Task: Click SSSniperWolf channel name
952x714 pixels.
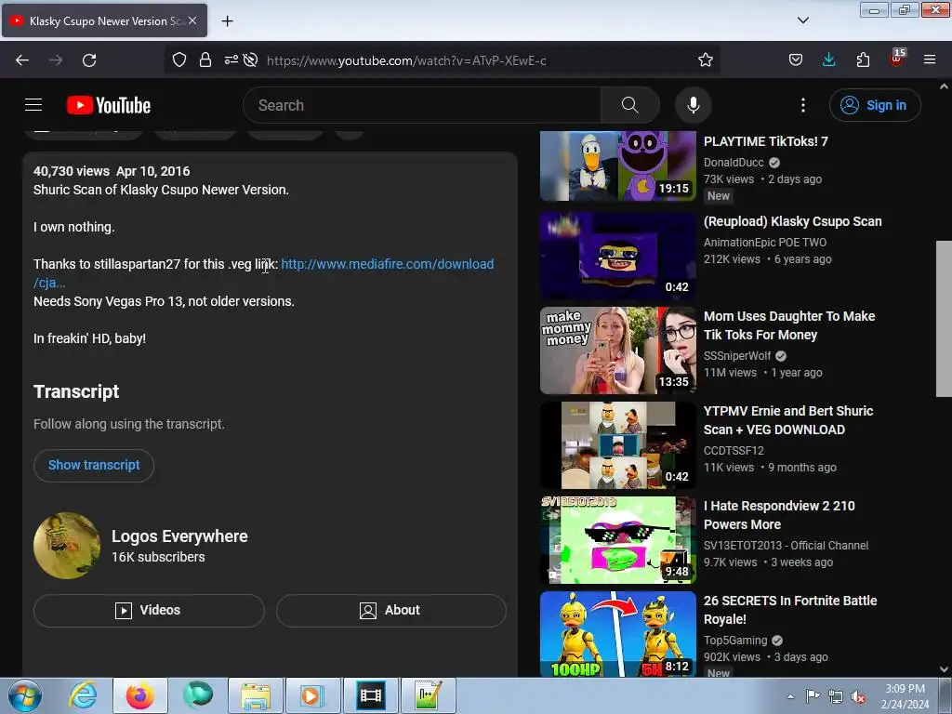Action: [737, 356]
